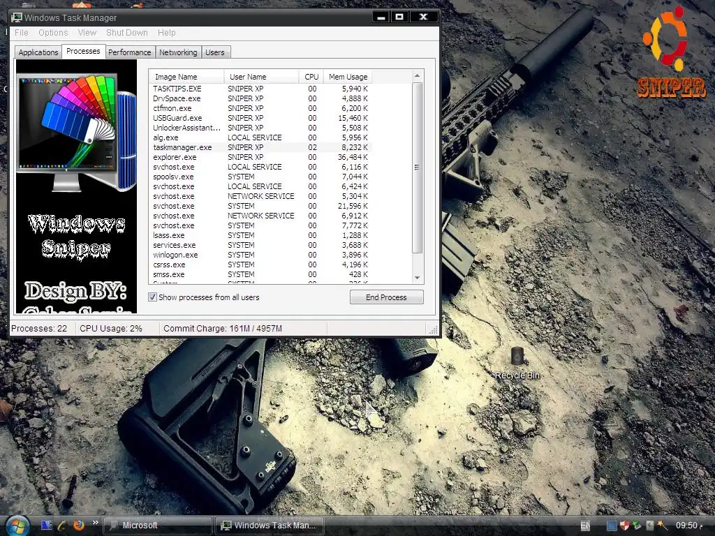Viewport: 715px width, 536px height.
Task: Select smss.exe process row
Action: coord(260,274)
